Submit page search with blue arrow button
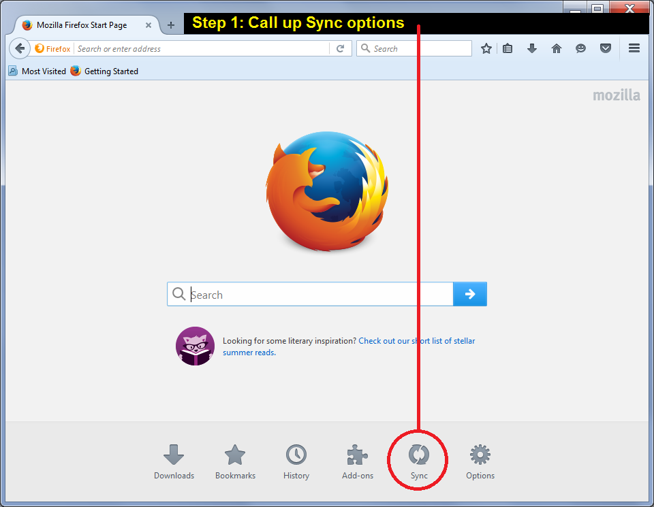Image resolution: width=654 pixels, height=507 pixels. coord(469,294)
